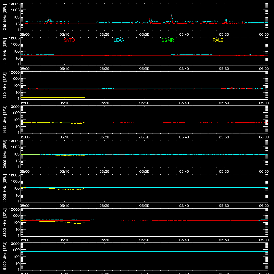Click the 10 y-axis value of the 1415 MHz panel

click(18, 127)
